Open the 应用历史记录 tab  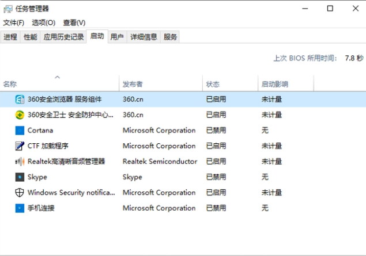64,37
